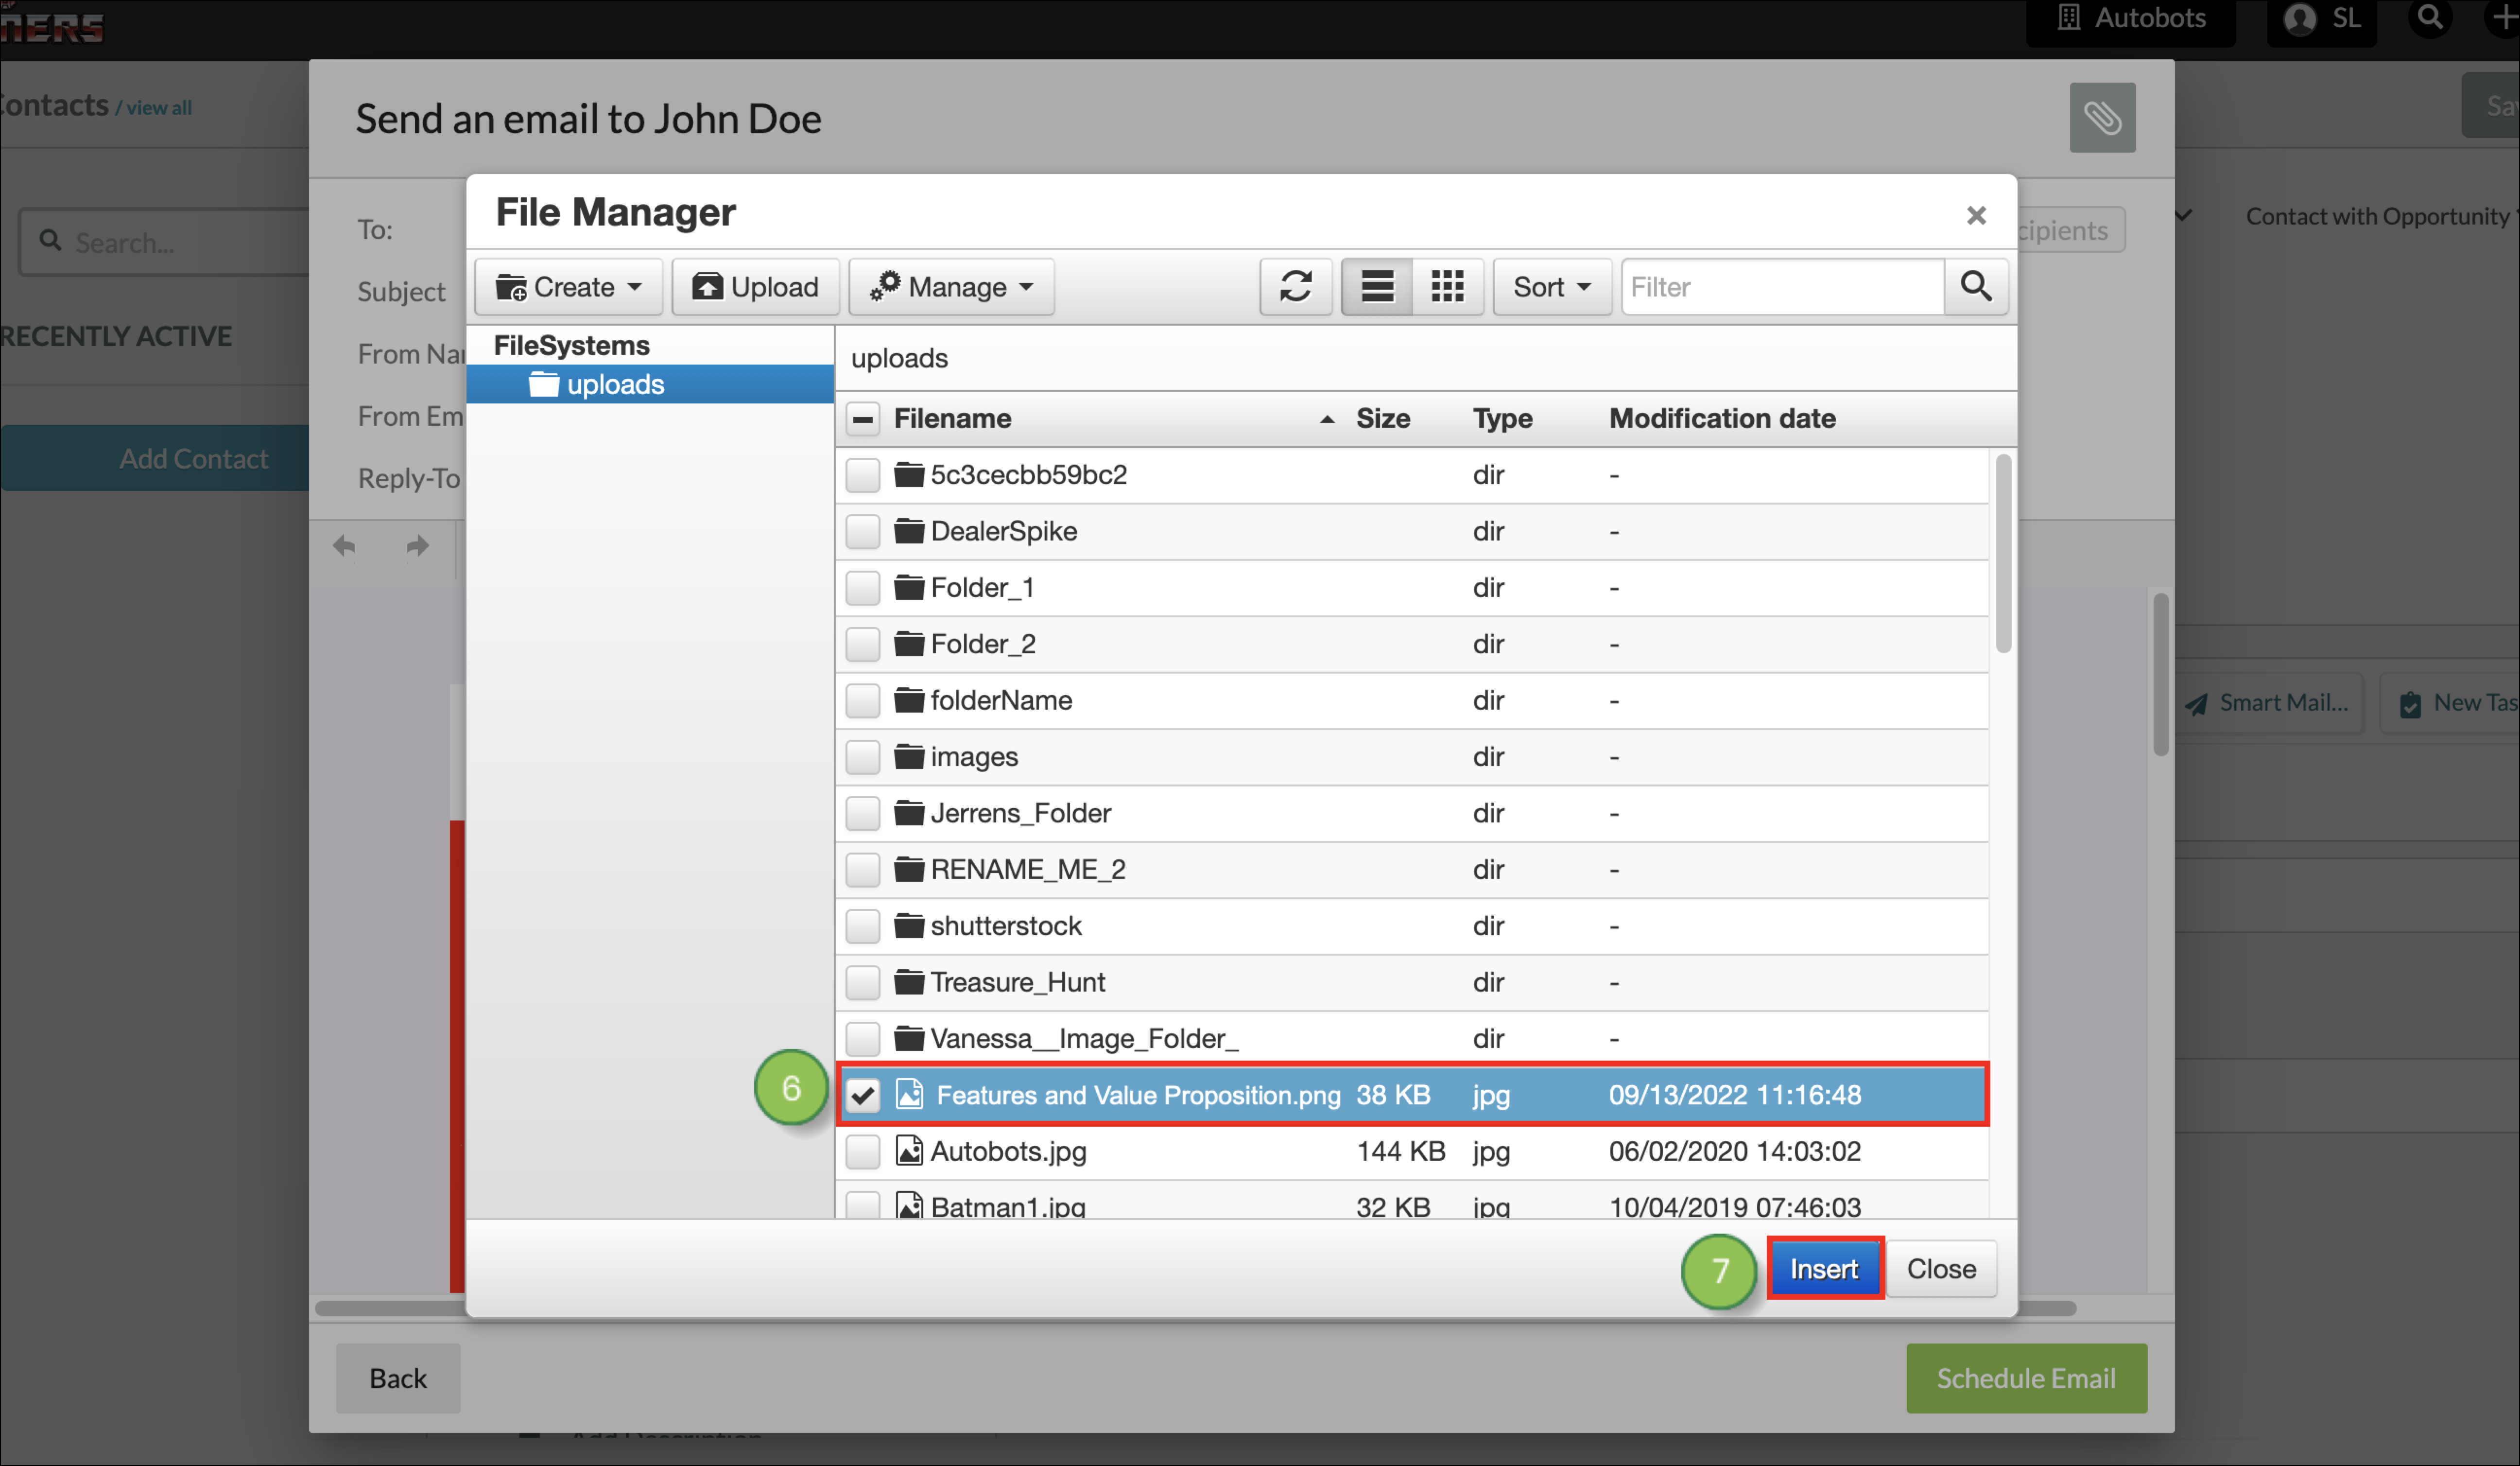The height and width of the screenshot is (1466, 2520).
Task: Click the Autobots account building icon
Action: coord(2069,18)
